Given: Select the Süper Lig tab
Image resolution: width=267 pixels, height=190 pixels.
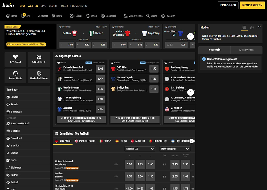Looking at the screenshot, I should (138, 141).
